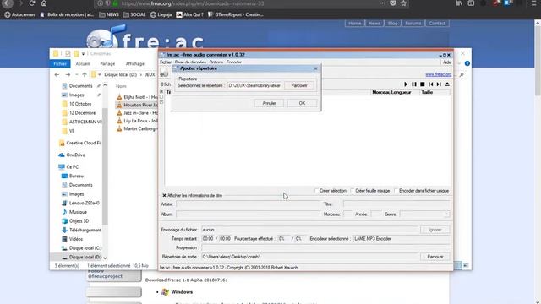541x304 pixels.
Task: Click the Artiste input field
Action: click(248, 204)
